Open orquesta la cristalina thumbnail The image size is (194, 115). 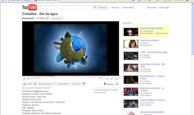131,44
